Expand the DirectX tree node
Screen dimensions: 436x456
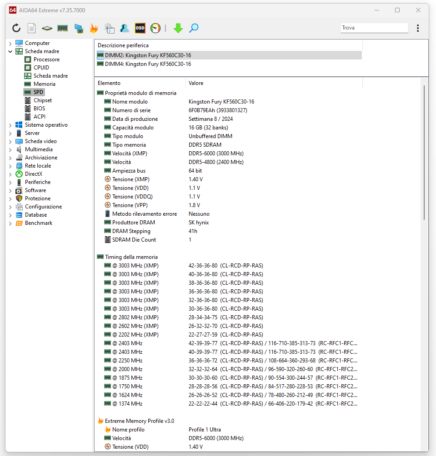click(x=10, y=174)
